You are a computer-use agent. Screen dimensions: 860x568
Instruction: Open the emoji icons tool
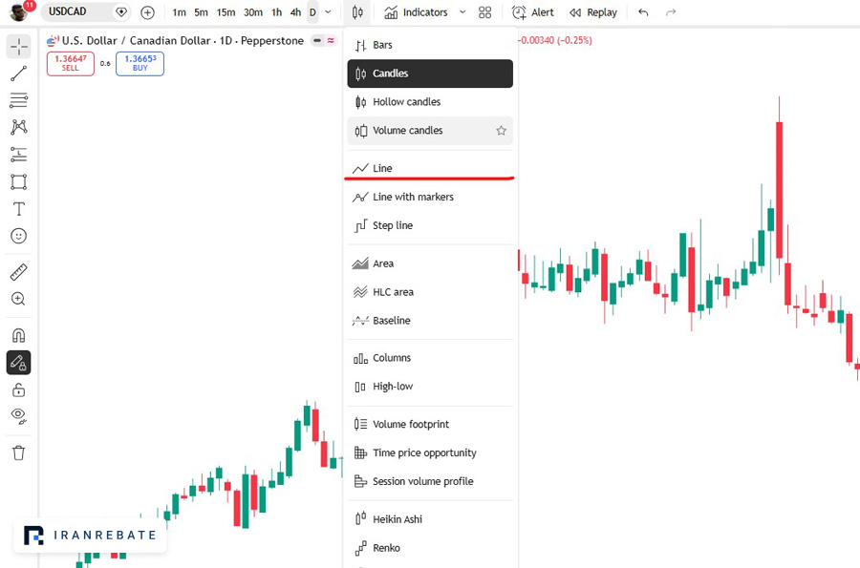19,236
